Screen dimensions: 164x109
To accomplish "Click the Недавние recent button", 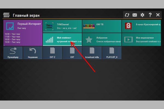I will click(33, 53).
